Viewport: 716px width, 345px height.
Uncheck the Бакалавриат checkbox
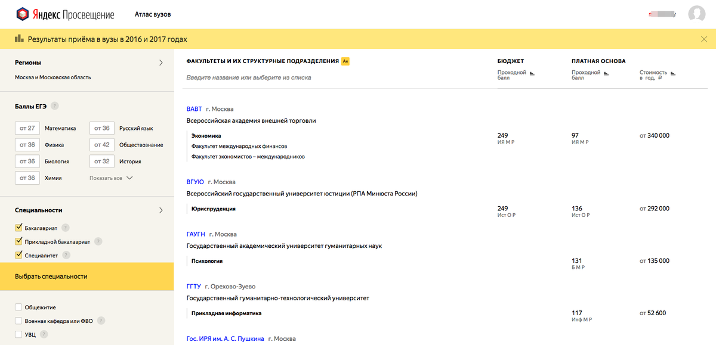(18, 228)
